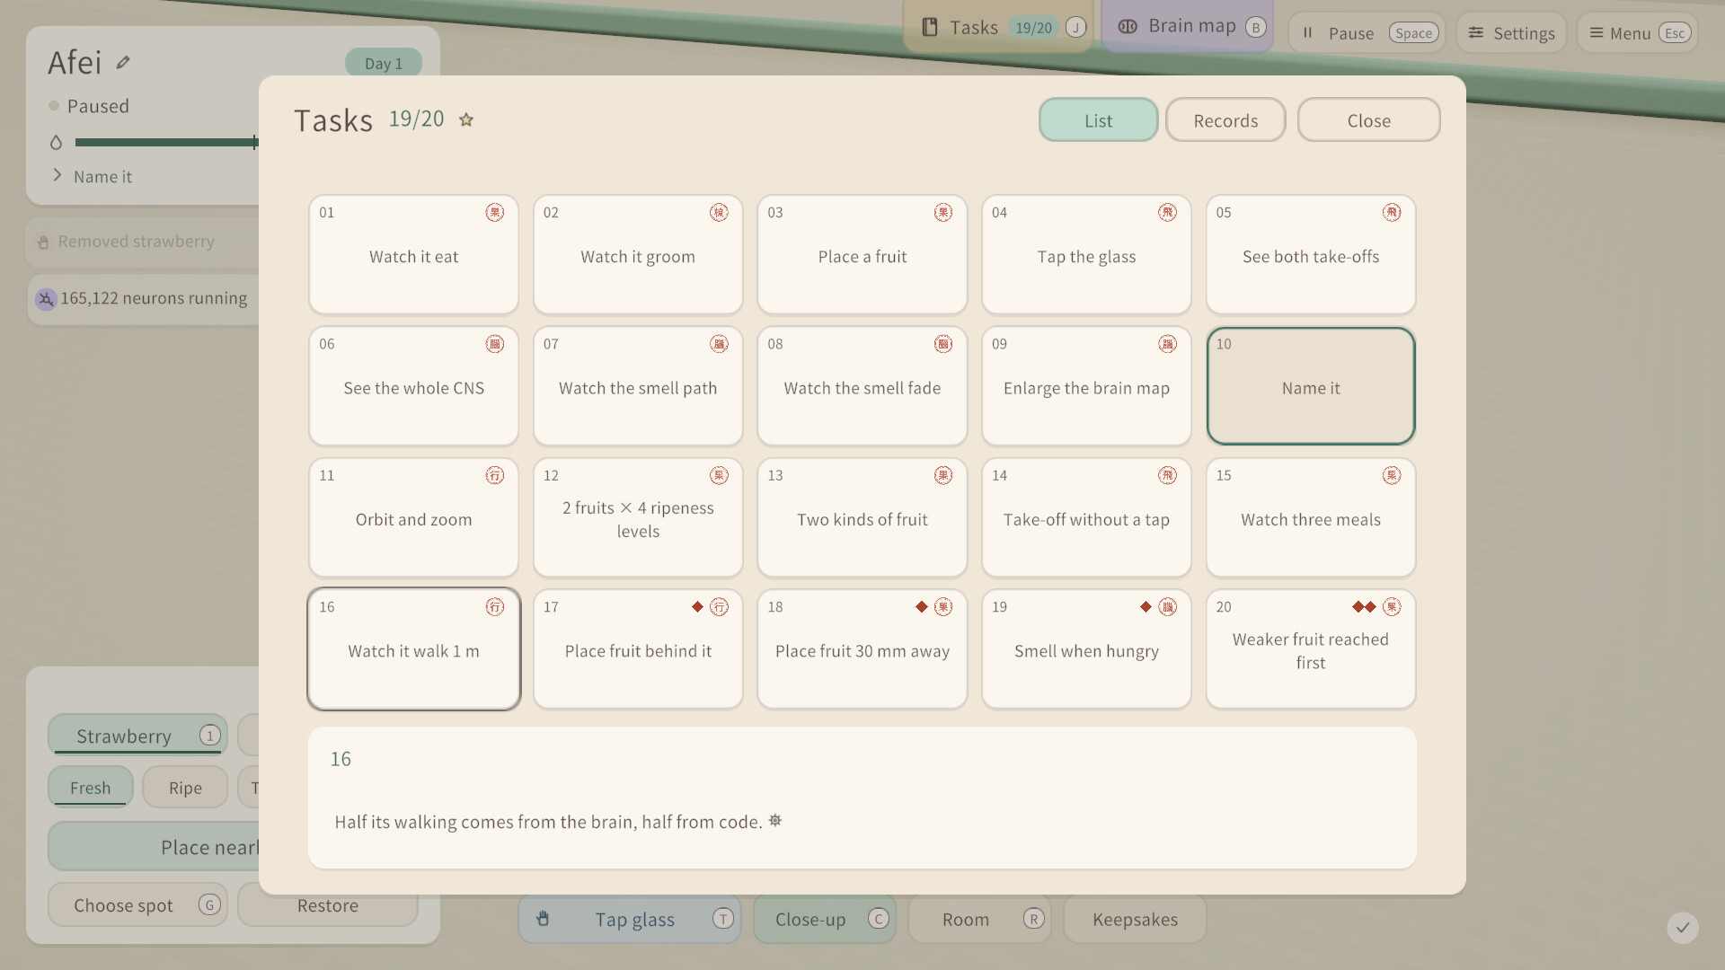This screenshot has width=1725, height=970.
Task: Click the pencil edit icon beside Afei
Action: pos(123,63)
